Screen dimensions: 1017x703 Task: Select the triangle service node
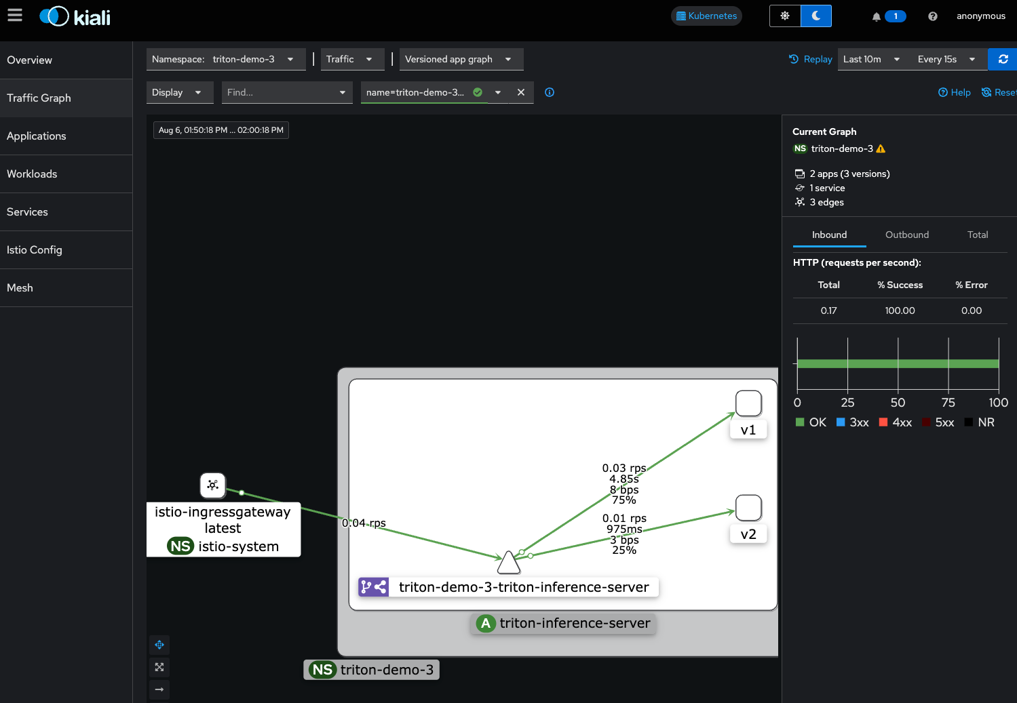508,562
